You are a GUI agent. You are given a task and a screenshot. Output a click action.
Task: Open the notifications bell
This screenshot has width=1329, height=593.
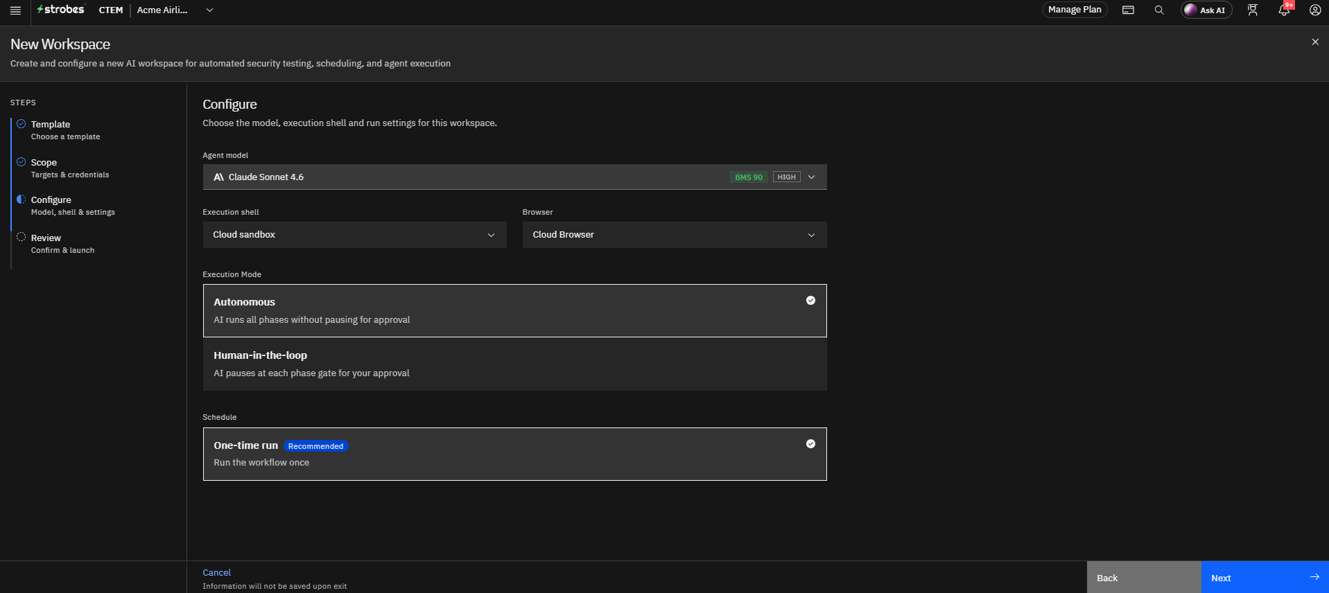click(x=1284, y=10)
